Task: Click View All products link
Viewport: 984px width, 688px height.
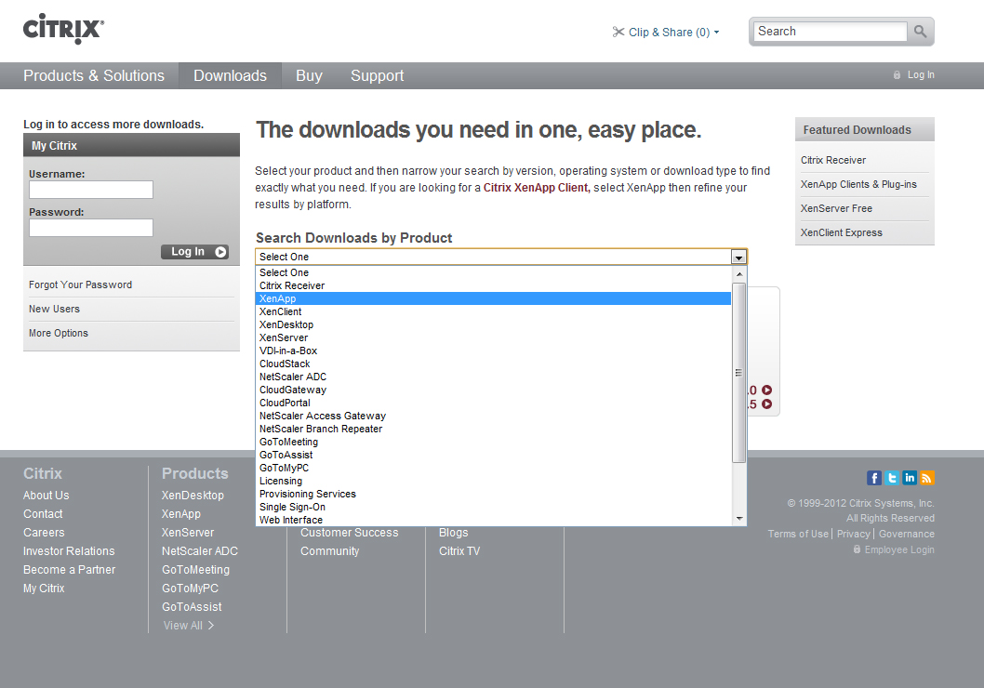Action: (x=188, y=626)
